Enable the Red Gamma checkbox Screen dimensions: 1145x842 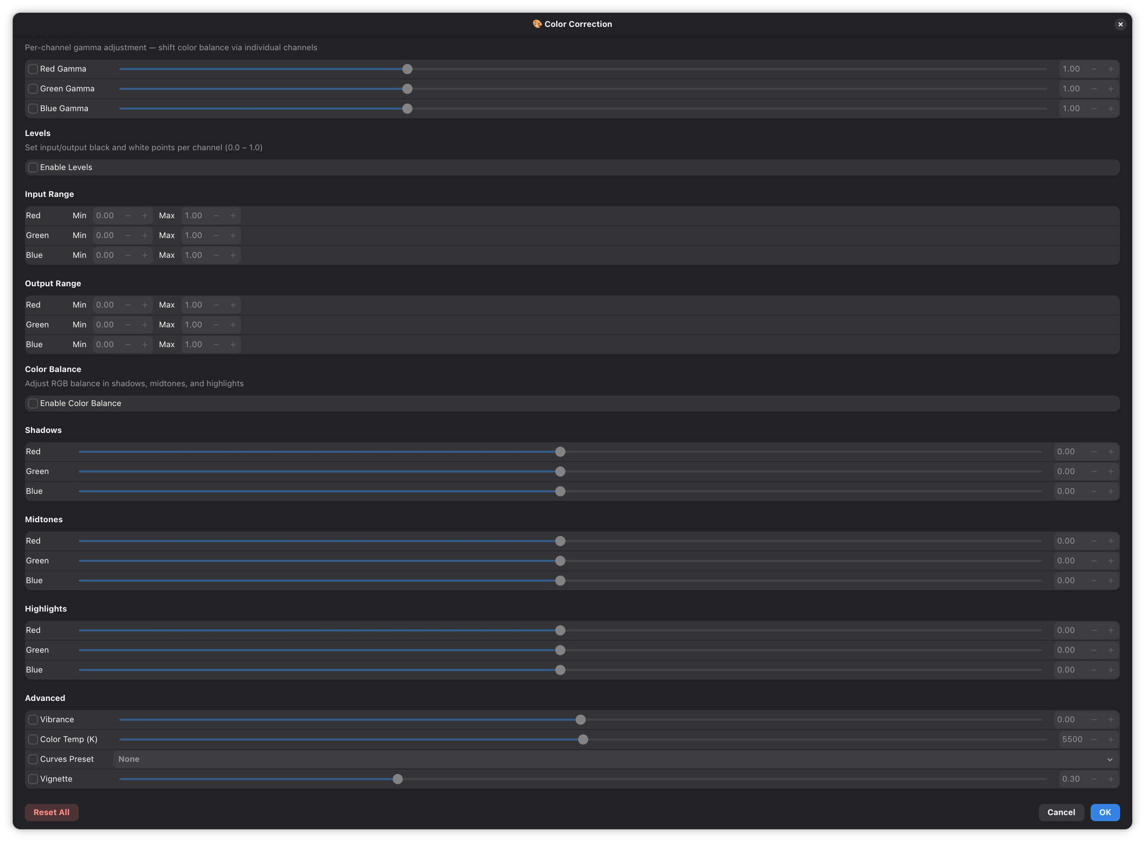click(33, 69)
